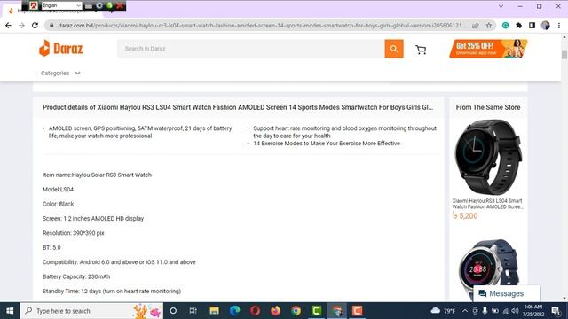This screenshot has width=568, height=319.
Task: Toggle the browser side panel
Action: pyautogui.click(x=532, y=26)
